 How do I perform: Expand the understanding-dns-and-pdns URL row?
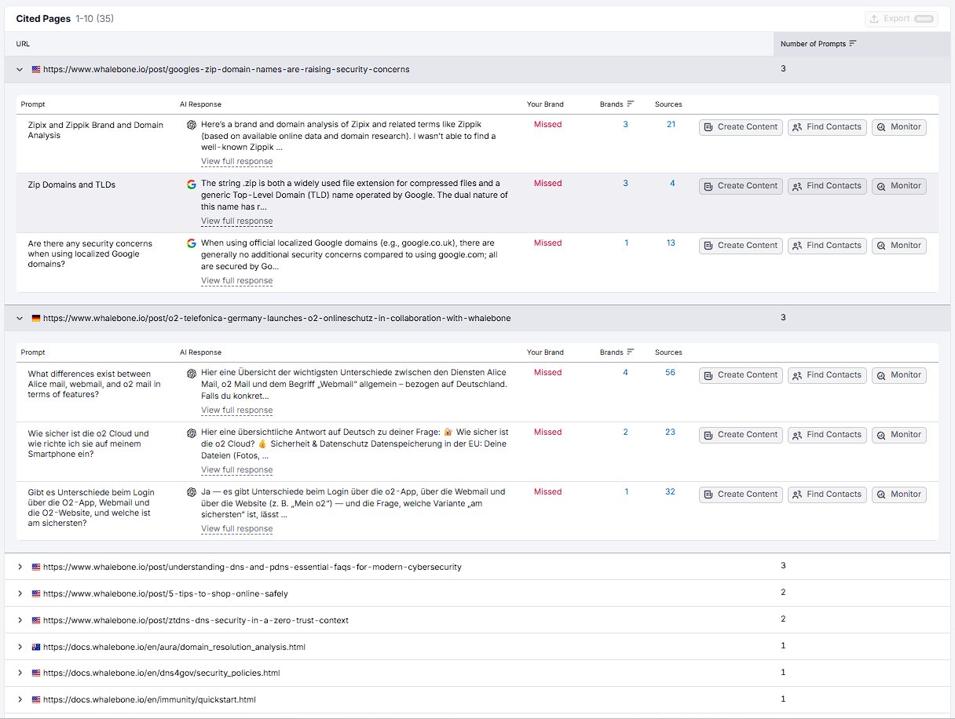point(20,567)
